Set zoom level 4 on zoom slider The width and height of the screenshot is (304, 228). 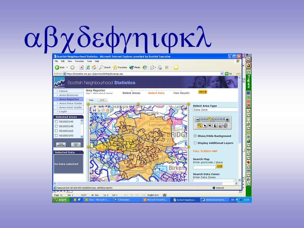pos(209,118)
